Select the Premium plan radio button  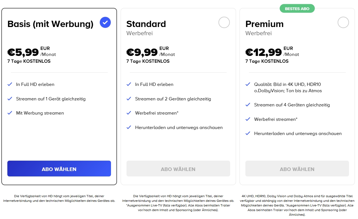click(343, 22)
